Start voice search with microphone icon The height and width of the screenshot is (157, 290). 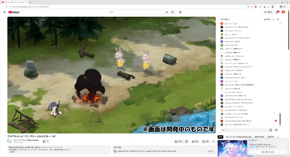(x=180, y=12)
